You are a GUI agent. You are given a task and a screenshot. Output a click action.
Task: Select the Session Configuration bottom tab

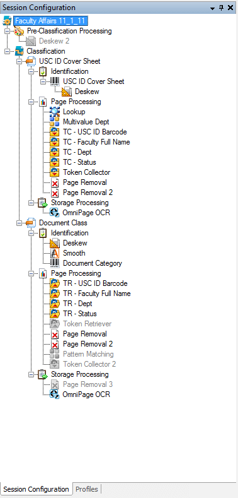pyautogui.click(x=36, y=489)
